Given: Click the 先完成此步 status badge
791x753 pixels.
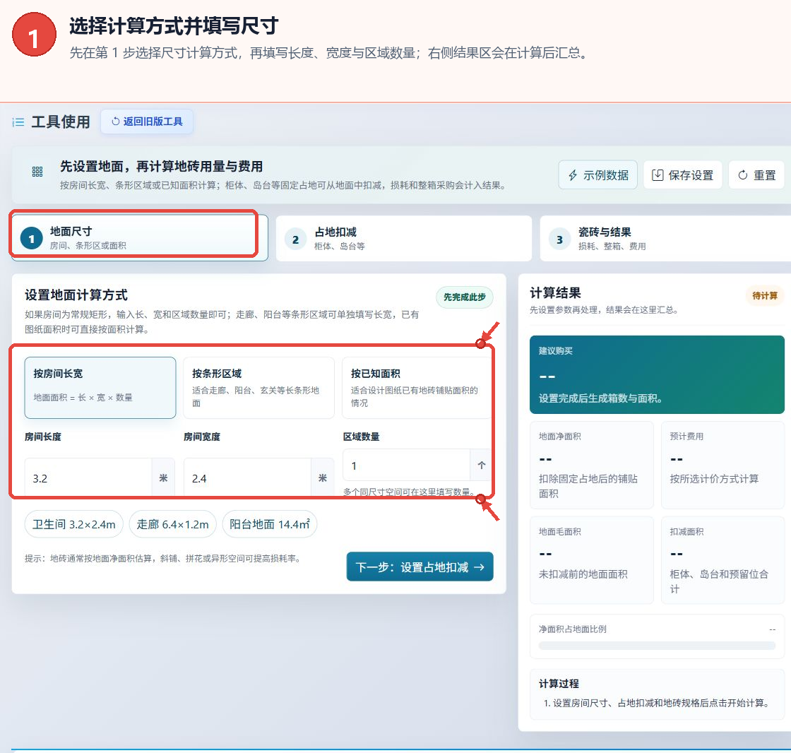Looking at the screenshot, I should 465,297.
